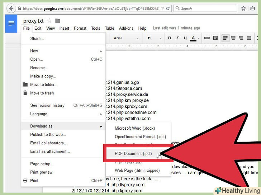The height and width of the screenshot is (195, 261).
Task: Click the Insert link icon
Action: click(x=207, y=38)
